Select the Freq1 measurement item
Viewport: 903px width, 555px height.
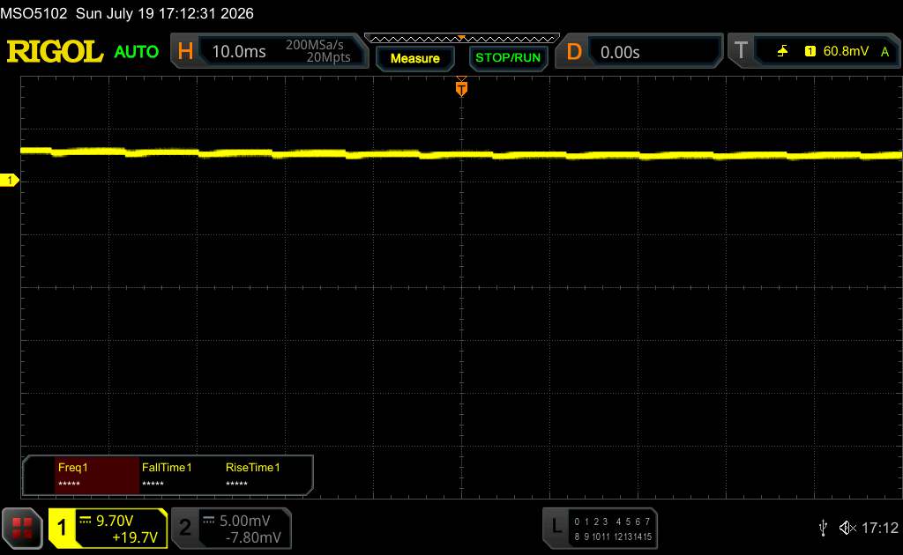97,475
